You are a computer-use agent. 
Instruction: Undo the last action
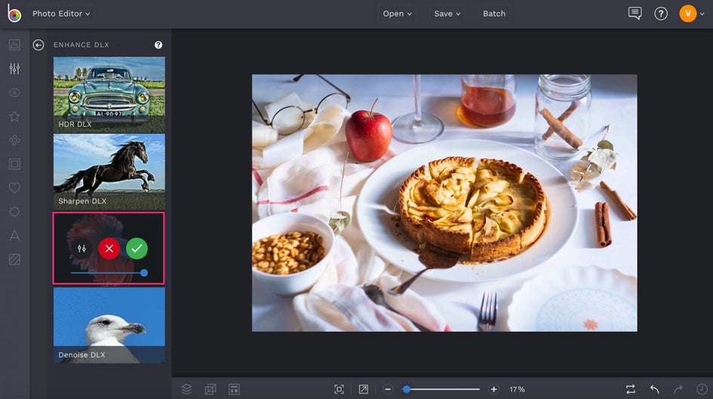(x=654, y=389)
